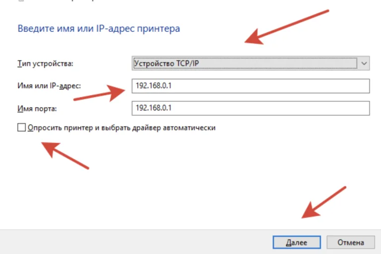This screenshot has width=381, height=254.
Task: Enable the "Опросить принтер" checkbox
Action: pos(21,127)
